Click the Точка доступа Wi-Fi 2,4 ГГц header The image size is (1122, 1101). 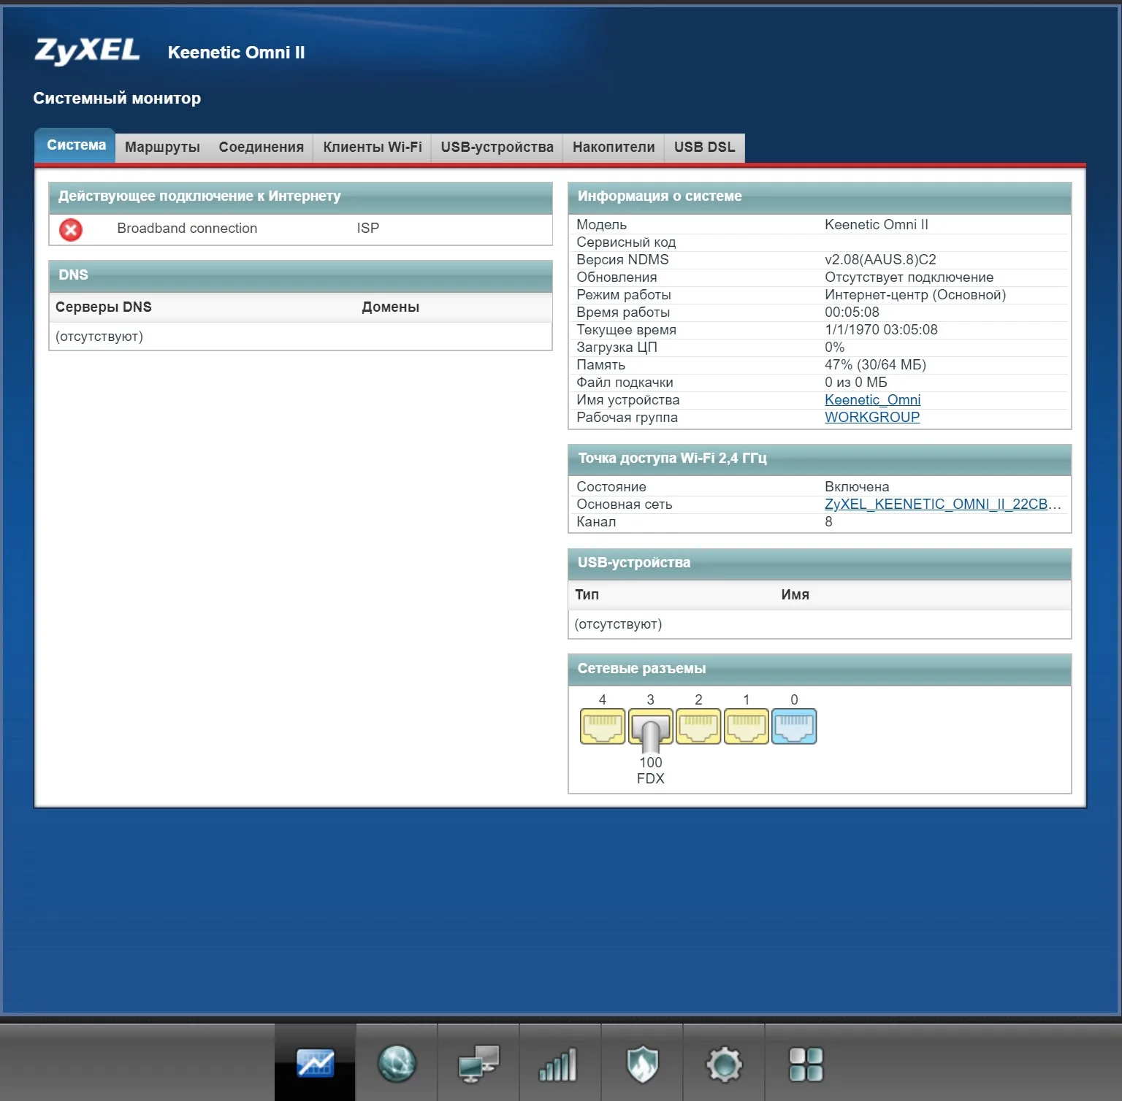tap(820, 459)
